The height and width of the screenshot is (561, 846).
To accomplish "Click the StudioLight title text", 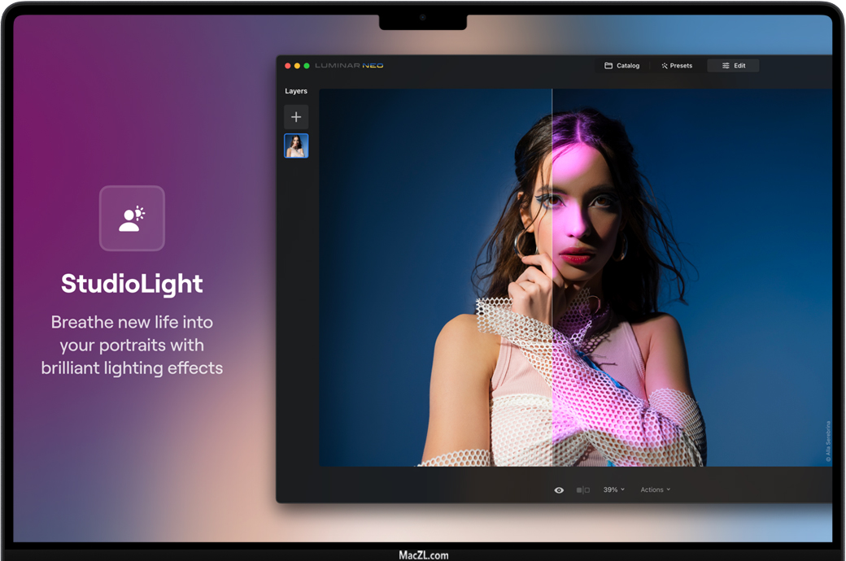I will click(x=132, y=284).
